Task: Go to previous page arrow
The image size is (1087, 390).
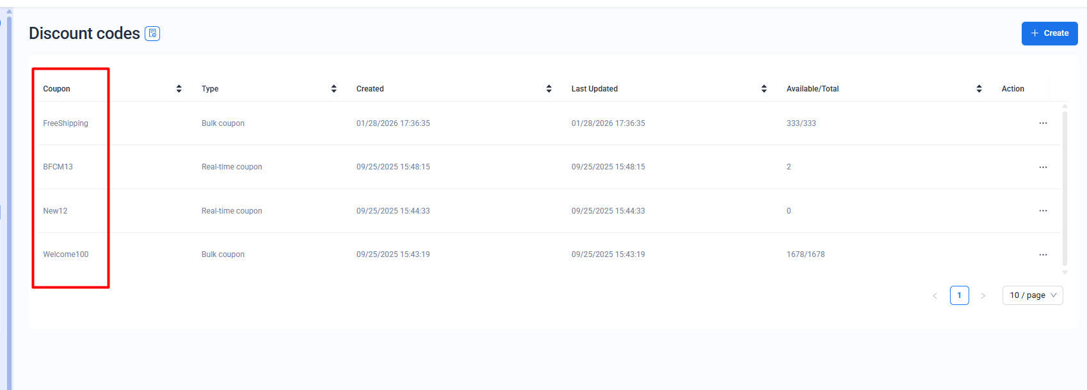Action: click(x=935, y=295)
